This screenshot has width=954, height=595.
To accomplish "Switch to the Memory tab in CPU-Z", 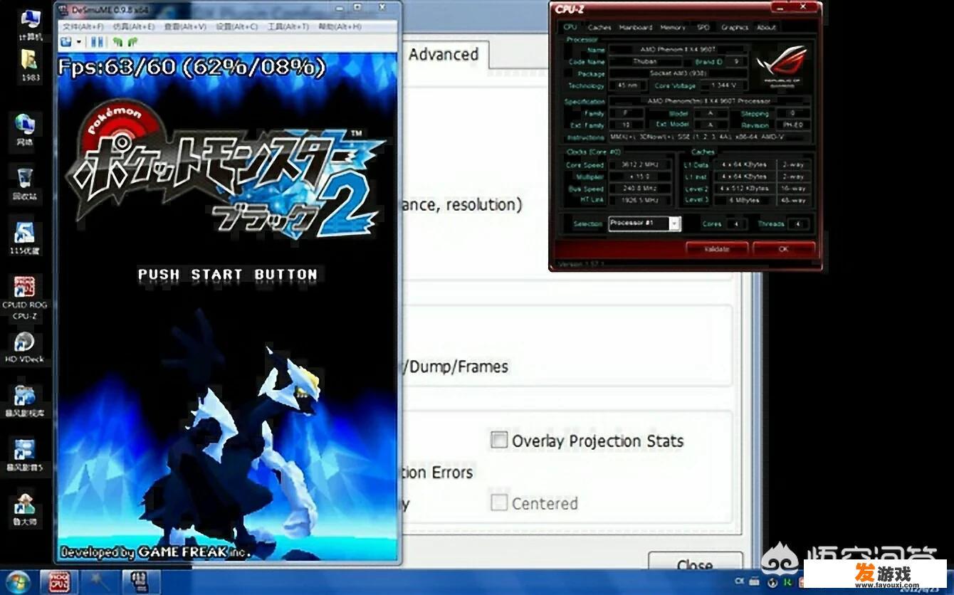I will [x=672, y=27].
